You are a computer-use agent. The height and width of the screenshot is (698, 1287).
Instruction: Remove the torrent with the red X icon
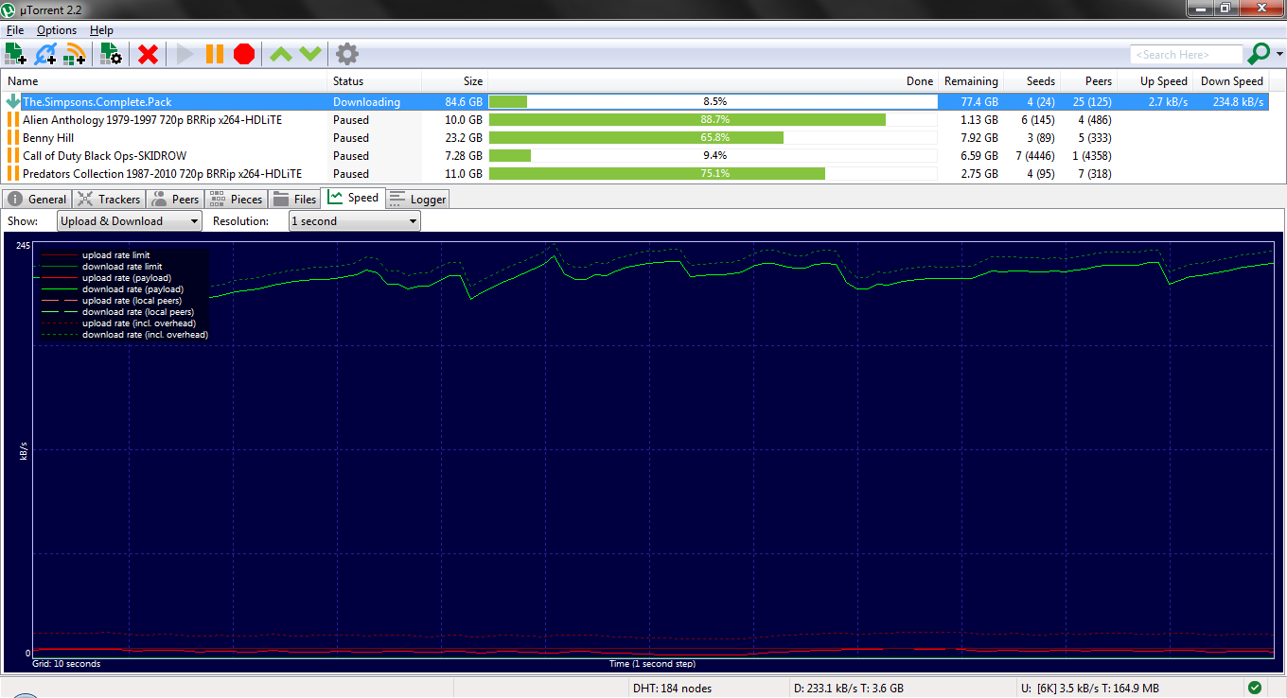[x=148, y=54]
